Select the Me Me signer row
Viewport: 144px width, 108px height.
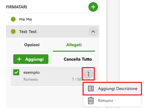[53, 19]
